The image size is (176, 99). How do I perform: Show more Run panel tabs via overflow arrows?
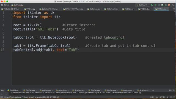(153, 90)
